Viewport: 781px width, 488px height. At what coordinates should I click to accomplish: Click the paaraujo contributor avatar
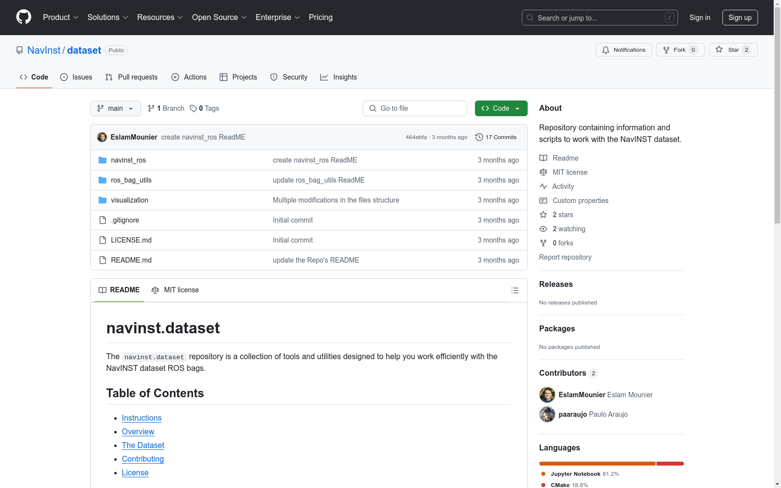point(547,414)
